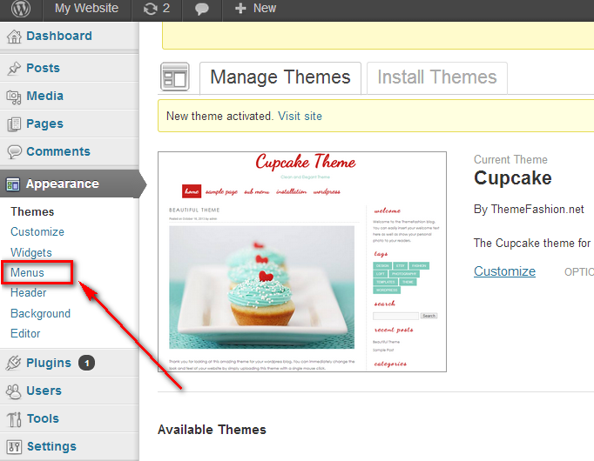Click the updates count number 2
This screenshot has width=594, height=461.
(x=166, y=8)
